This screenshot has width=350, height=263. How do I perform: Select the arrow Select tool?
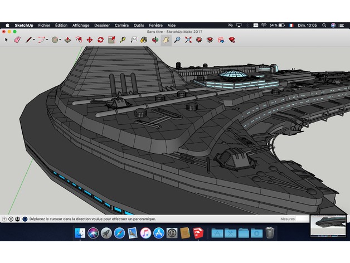click(6, 40)
